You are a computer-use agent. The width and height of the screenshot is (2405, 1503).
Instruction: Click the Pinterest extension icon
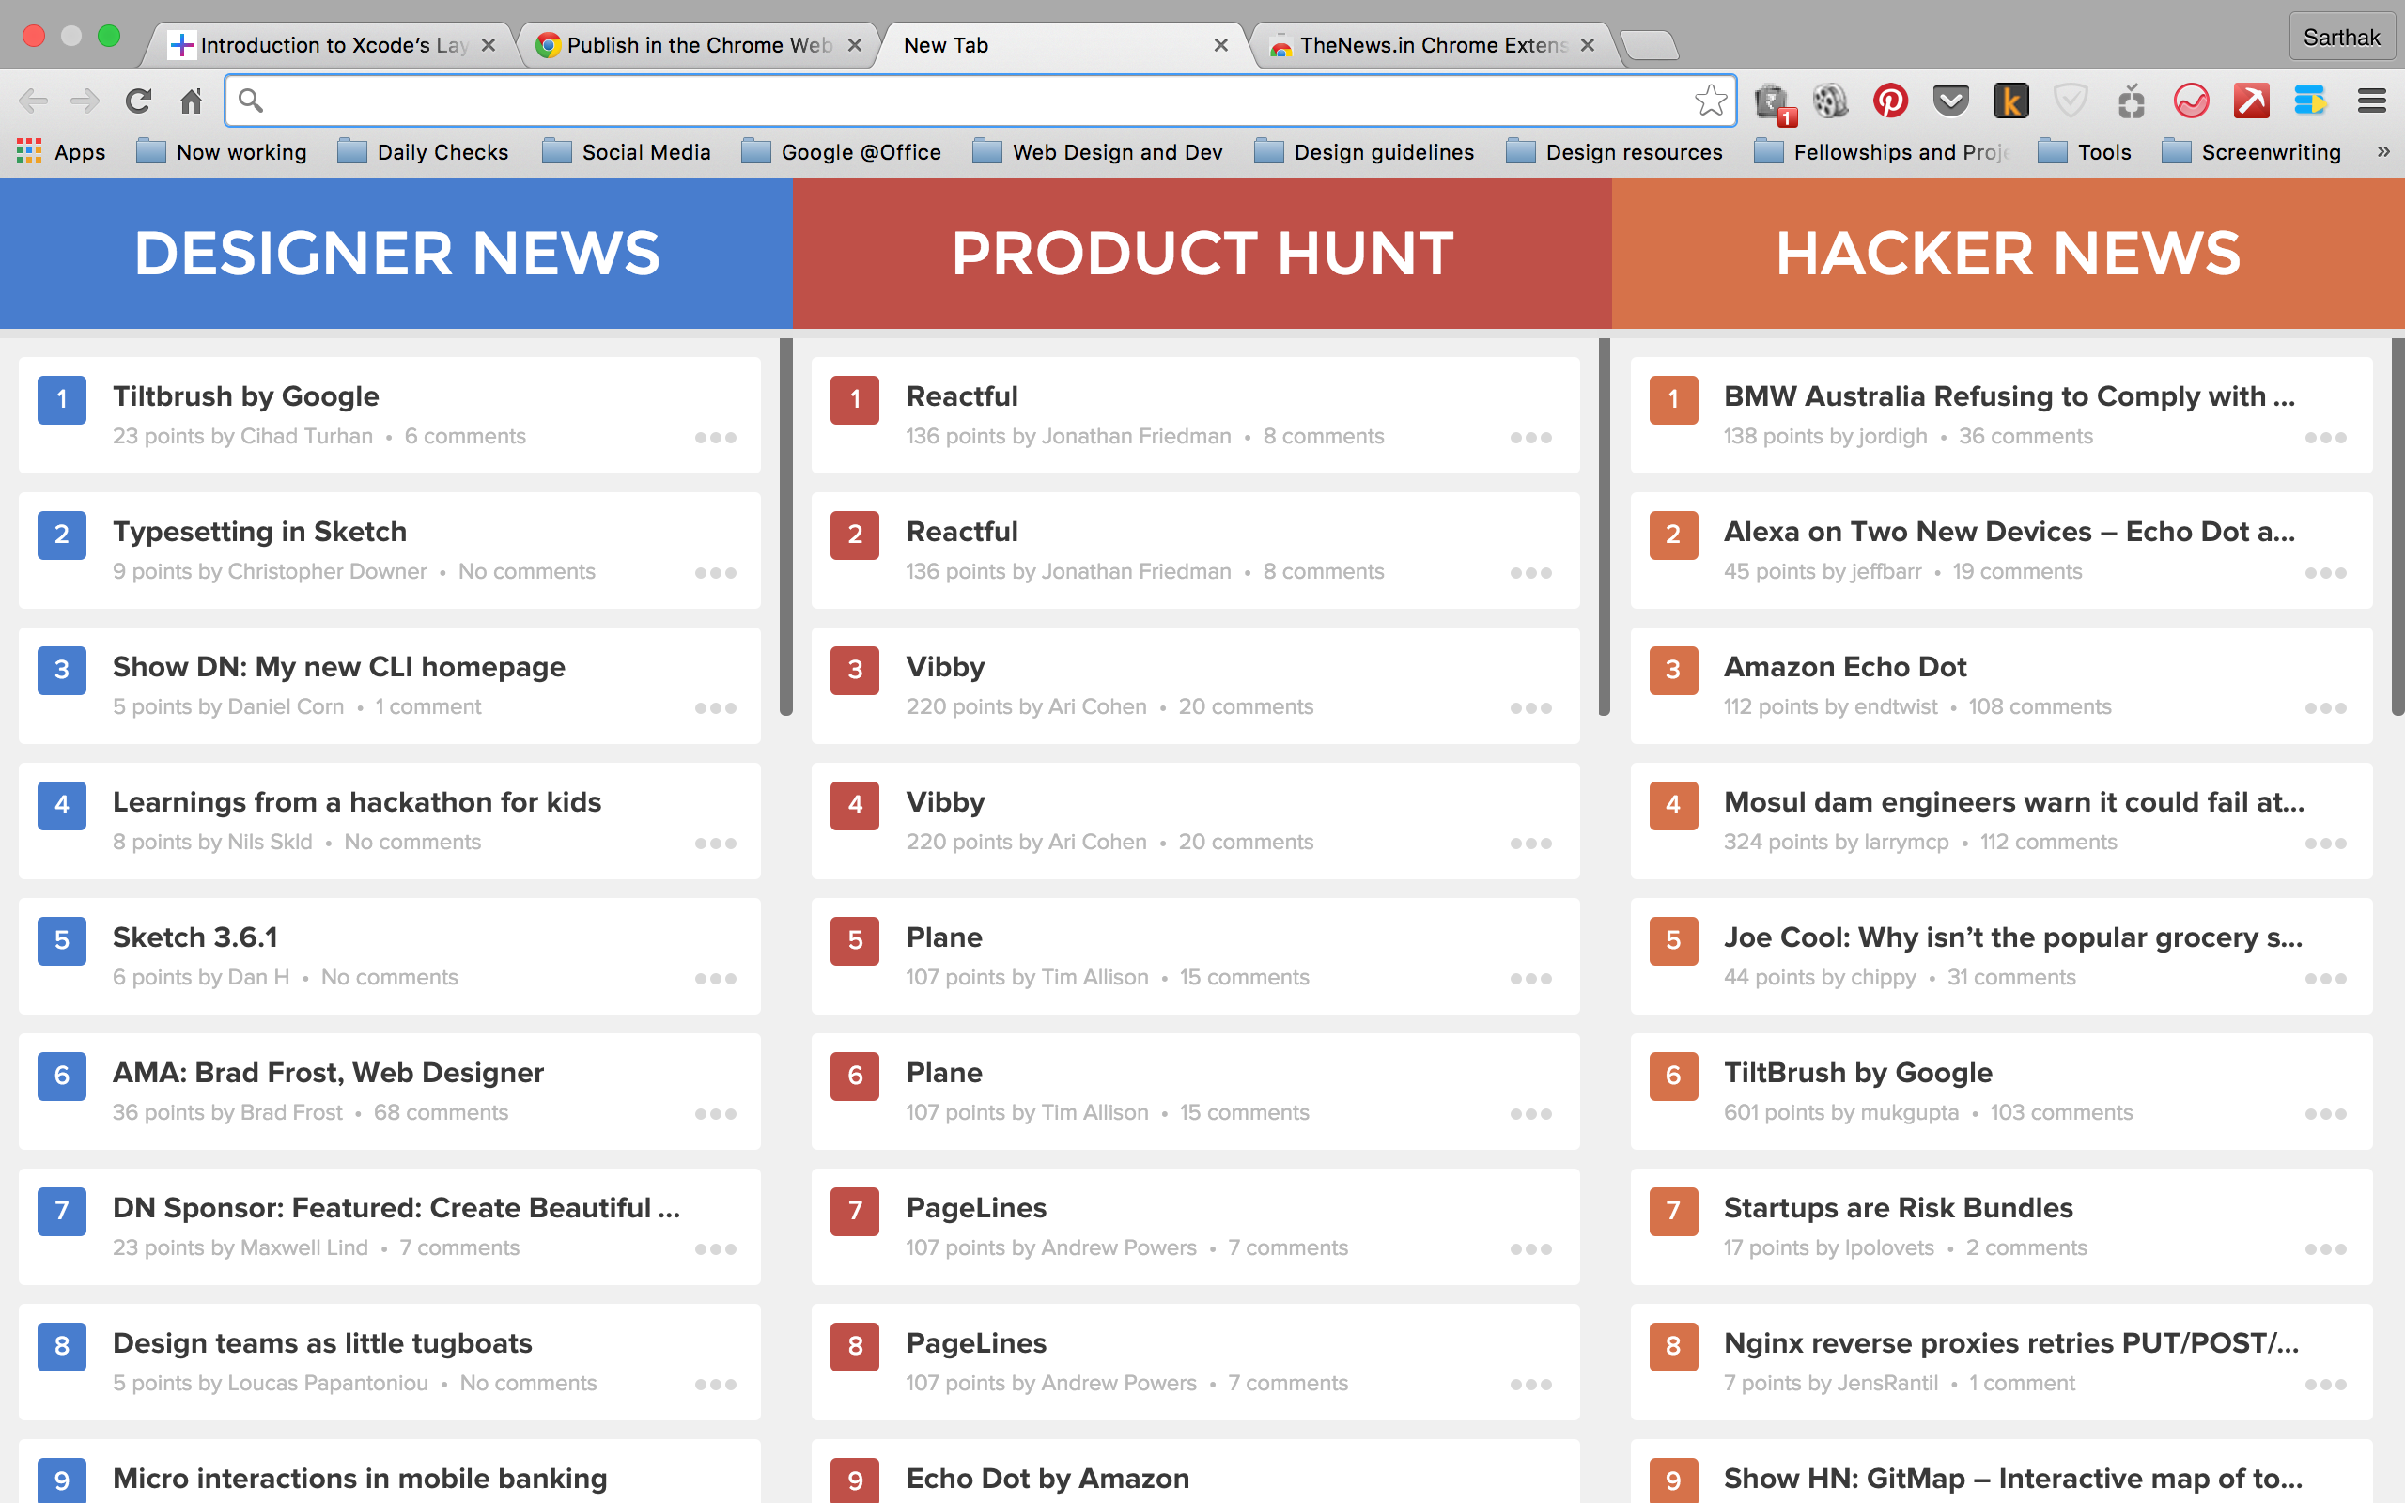tap(1890, 101)
